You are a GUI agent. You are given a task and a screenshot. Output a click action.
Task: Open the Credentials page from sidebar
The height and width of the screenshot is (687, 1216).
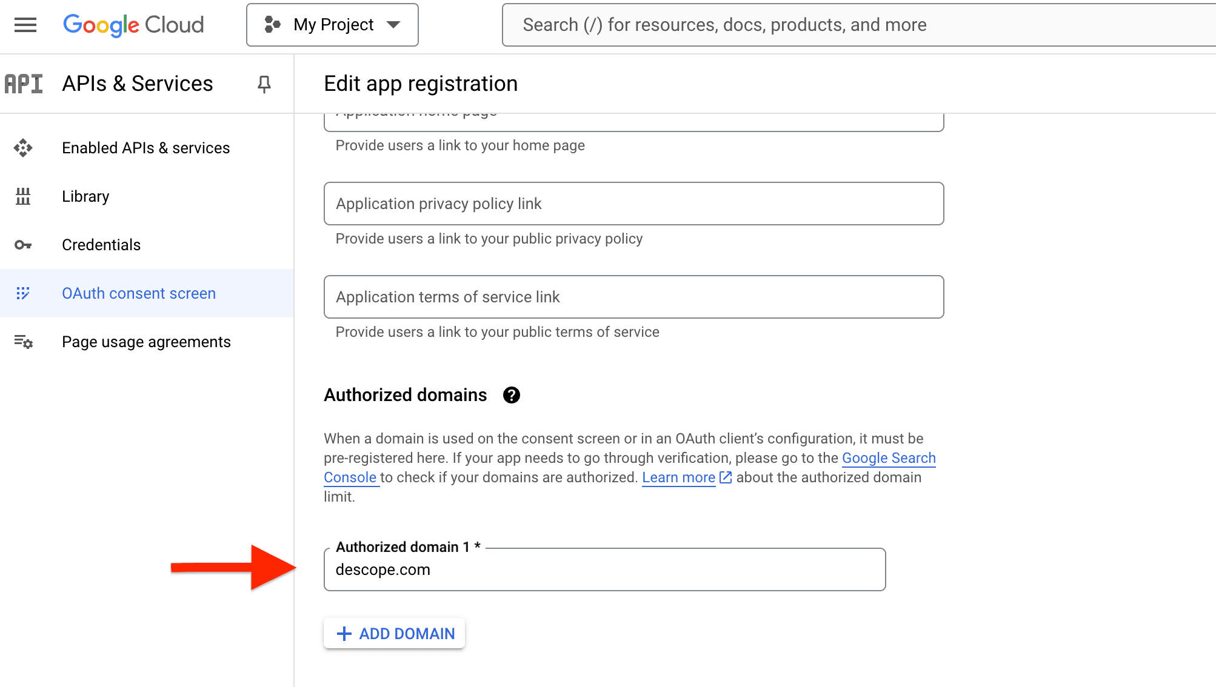tap(101, 244)
